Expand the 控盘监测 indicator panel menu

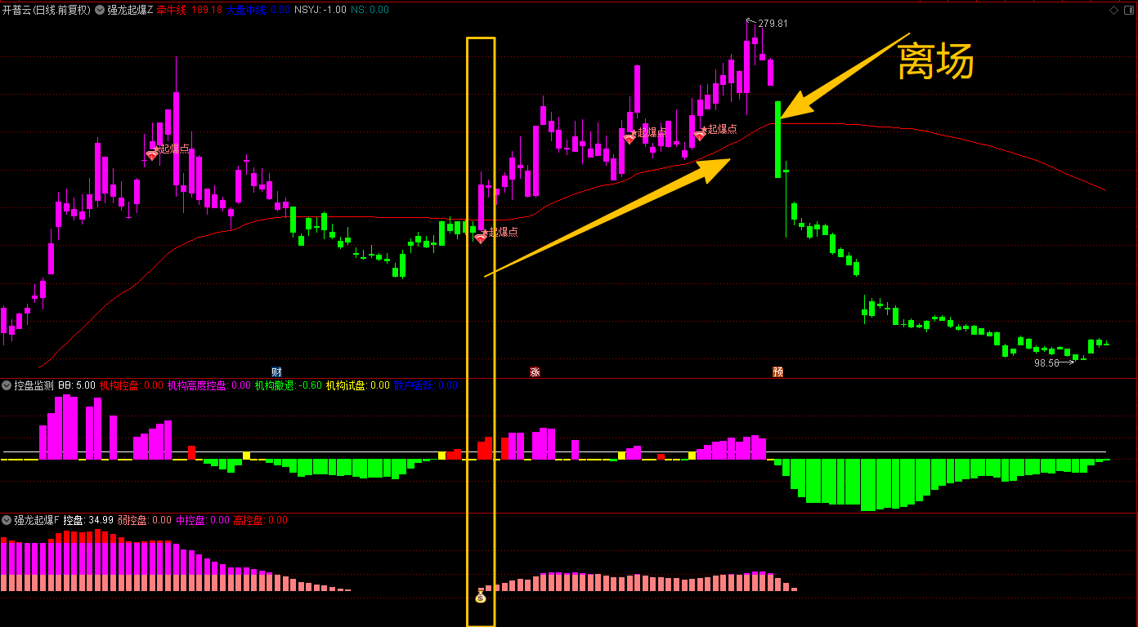(7, 385)
